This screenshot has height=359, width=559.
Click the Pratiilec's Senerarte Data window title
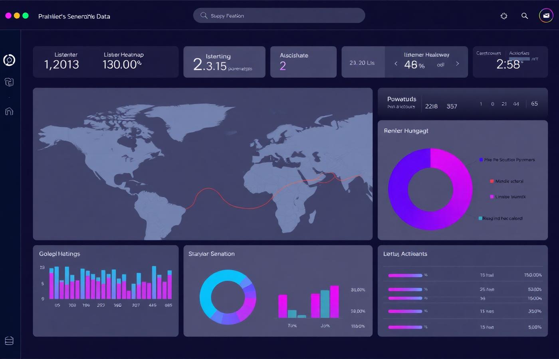click(x=74, y=16)
